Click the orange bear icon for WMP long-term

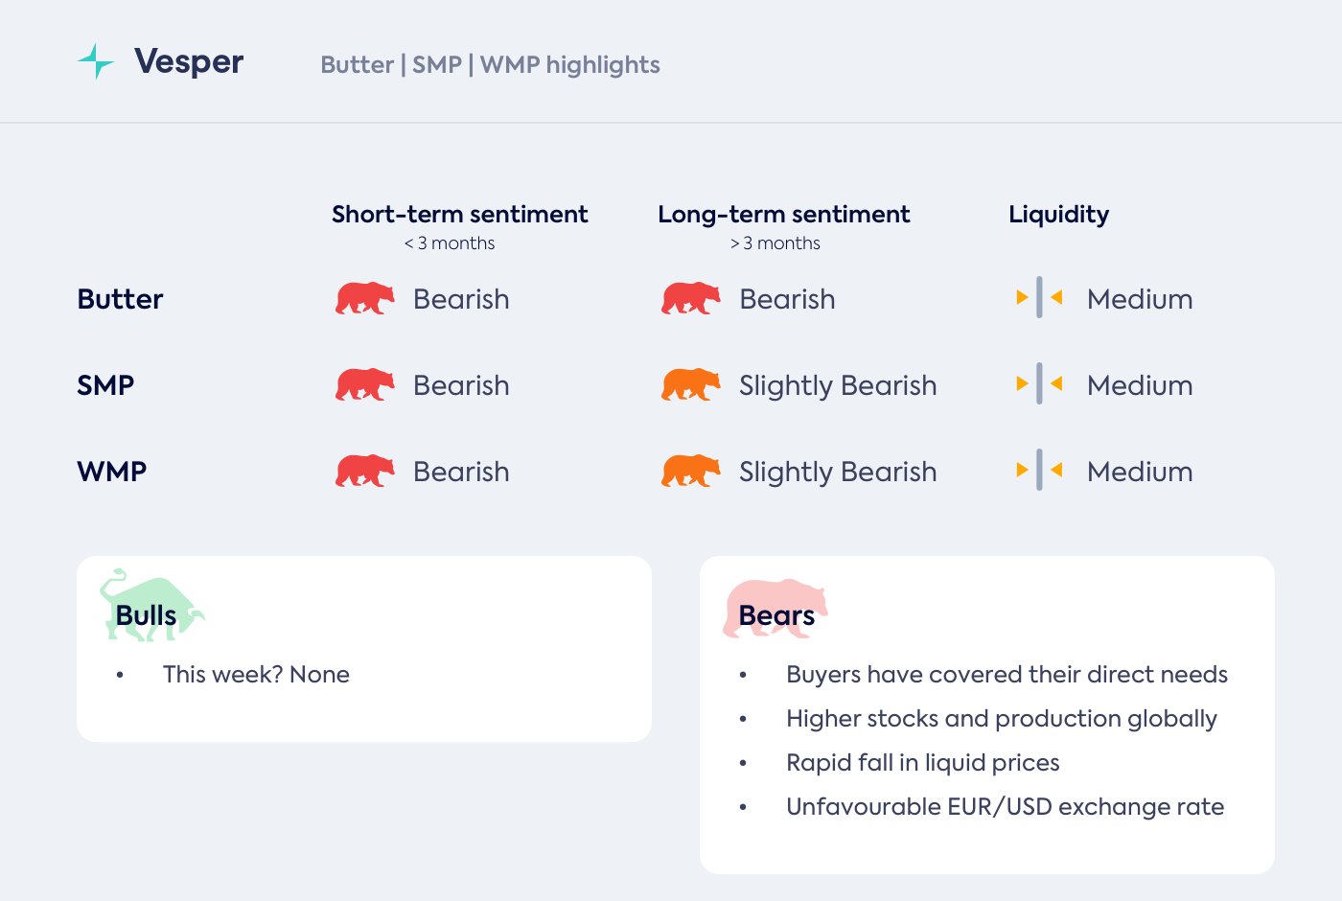pos(690,471)
